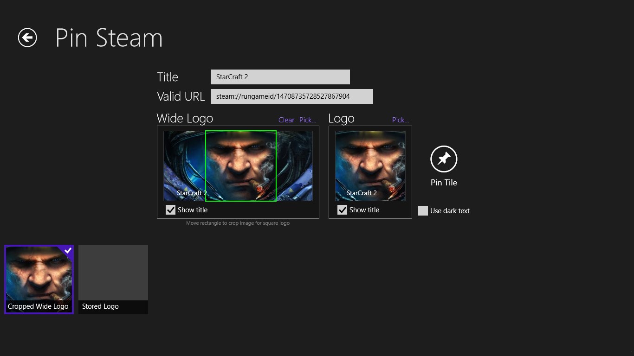Click the Clear link above the Wide Logo

[286, 120]
